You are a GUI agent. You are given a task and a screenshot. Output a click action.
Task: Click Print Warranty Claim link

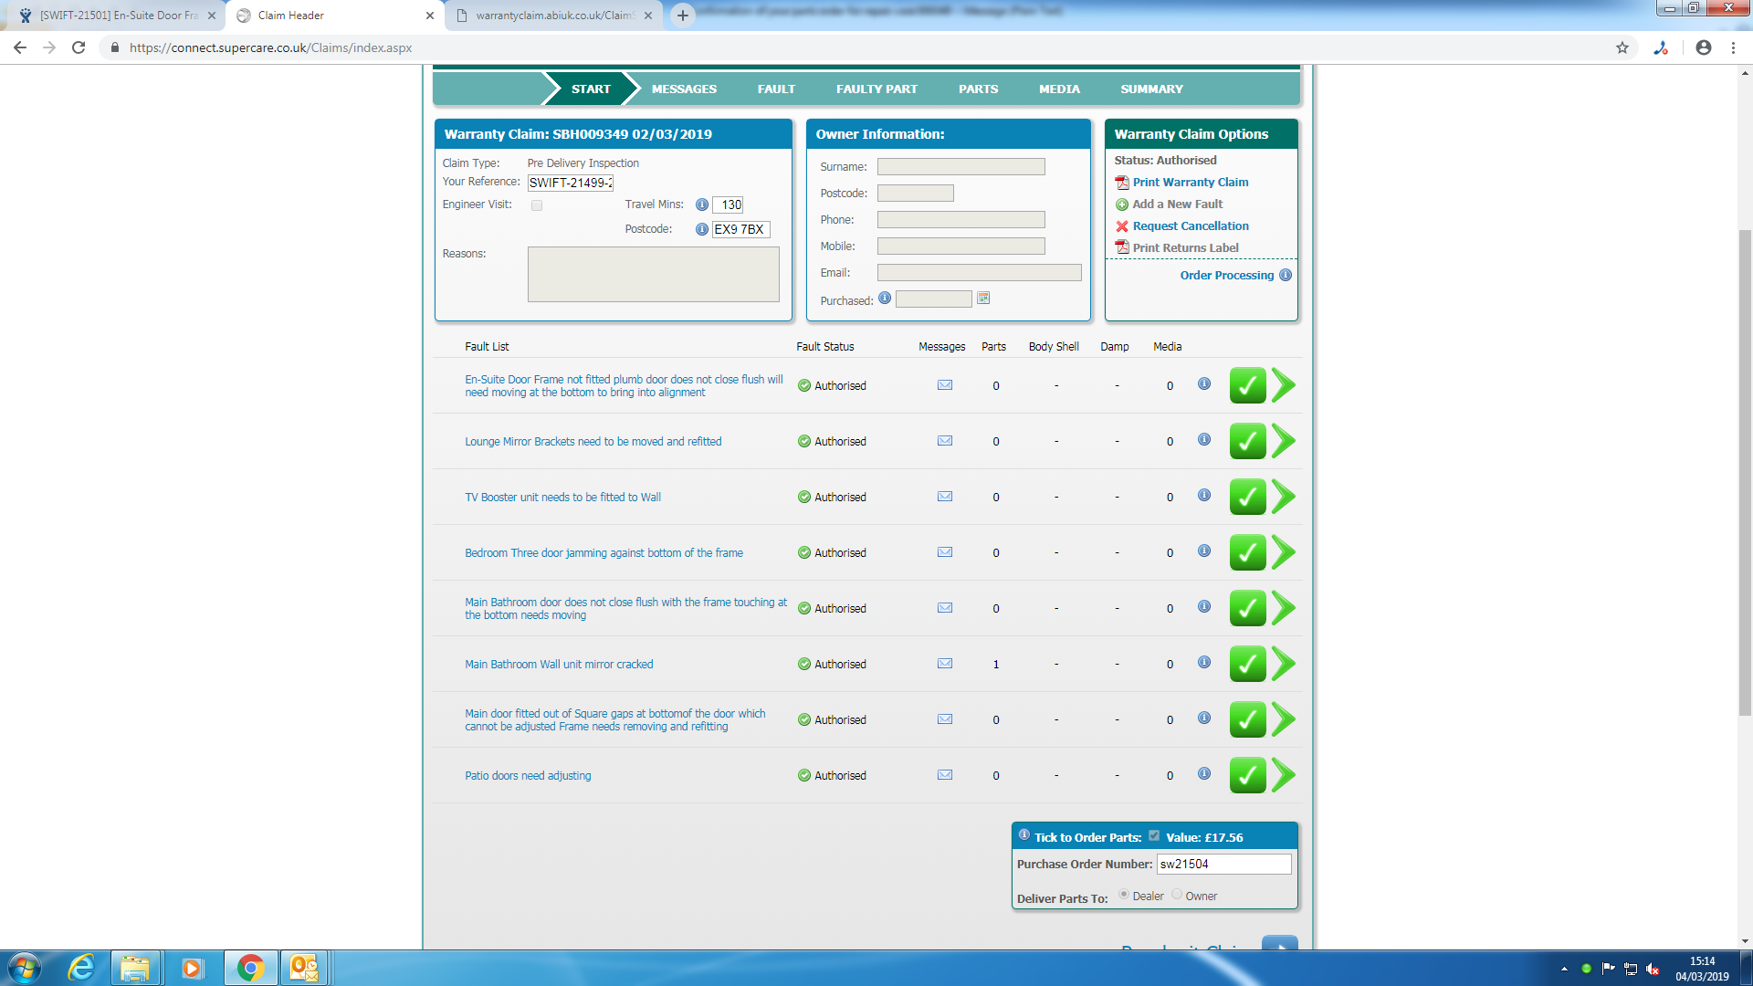click(x=1190, y=183)
